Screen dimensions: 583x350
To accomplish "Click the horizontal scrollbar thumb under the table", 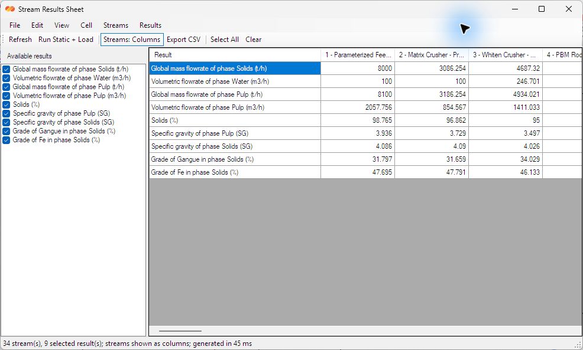I will [180, 331].
